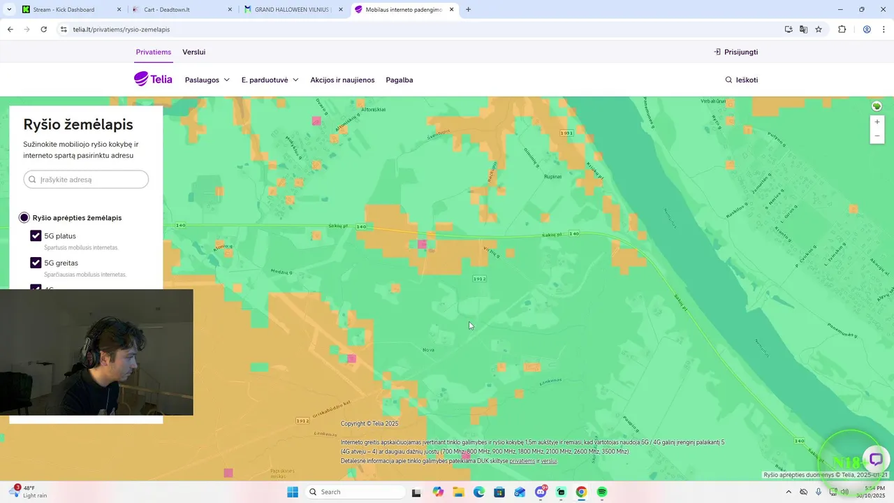Screen dimensions: 894x503
Task: Click the Copyright © Telia 2025 text
Action: pos(369,424)
